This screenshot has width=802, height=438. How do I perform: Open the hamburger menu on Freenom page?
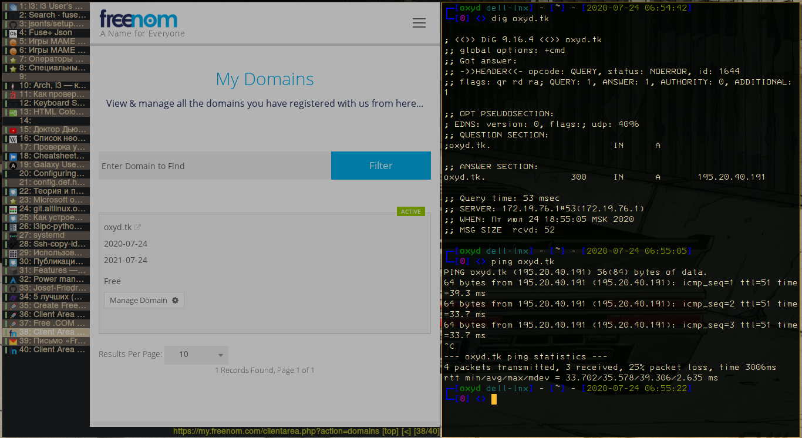point(419,23)
